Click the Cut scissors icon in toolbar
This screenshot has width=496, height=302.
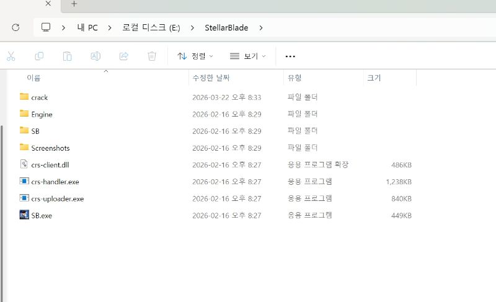[x=11, y=56]
